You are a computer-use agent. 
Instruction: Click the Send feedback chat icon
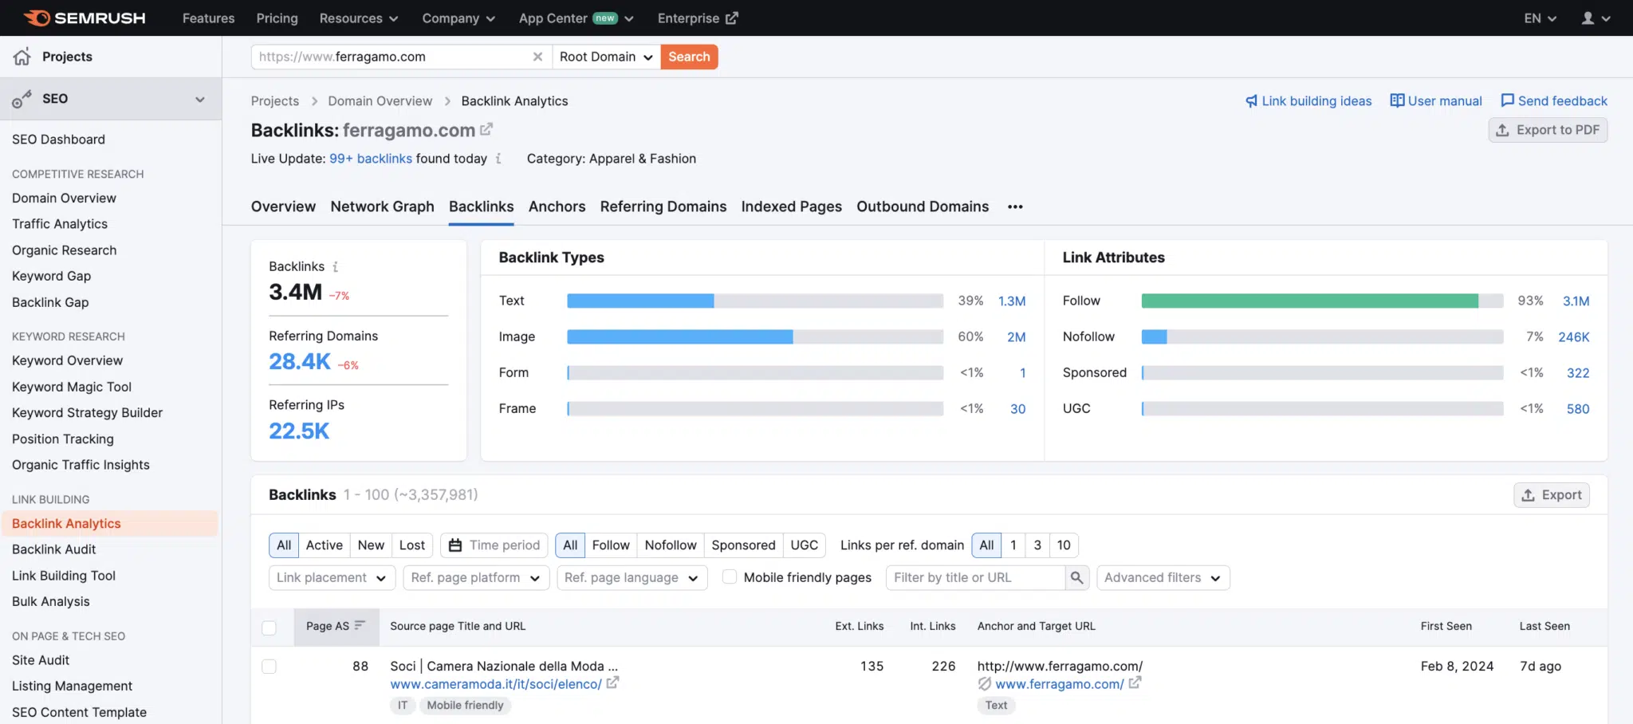[x=1507, y=100]
